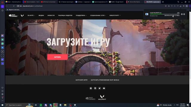The height and width of the screenshot is (107, 191).
Task: Open ТАБЛИЦА ЛИДЕРОВ menu item
Action: 65,15
